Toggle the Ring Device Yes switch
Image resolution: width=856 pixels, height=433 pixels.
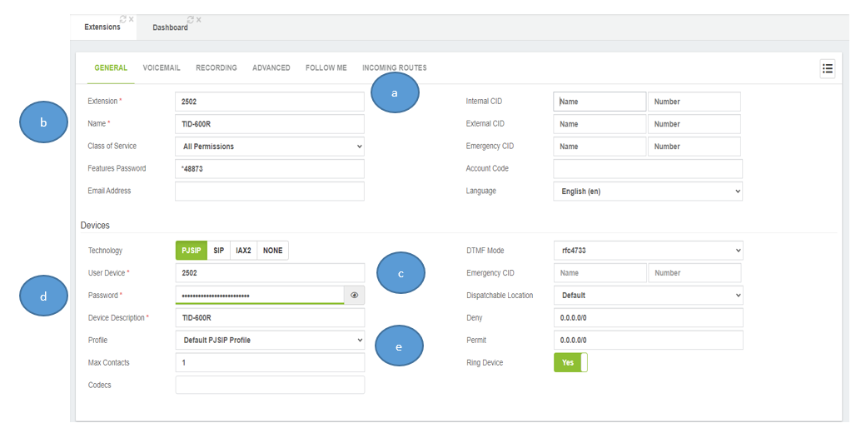click(x=570, y=362)
